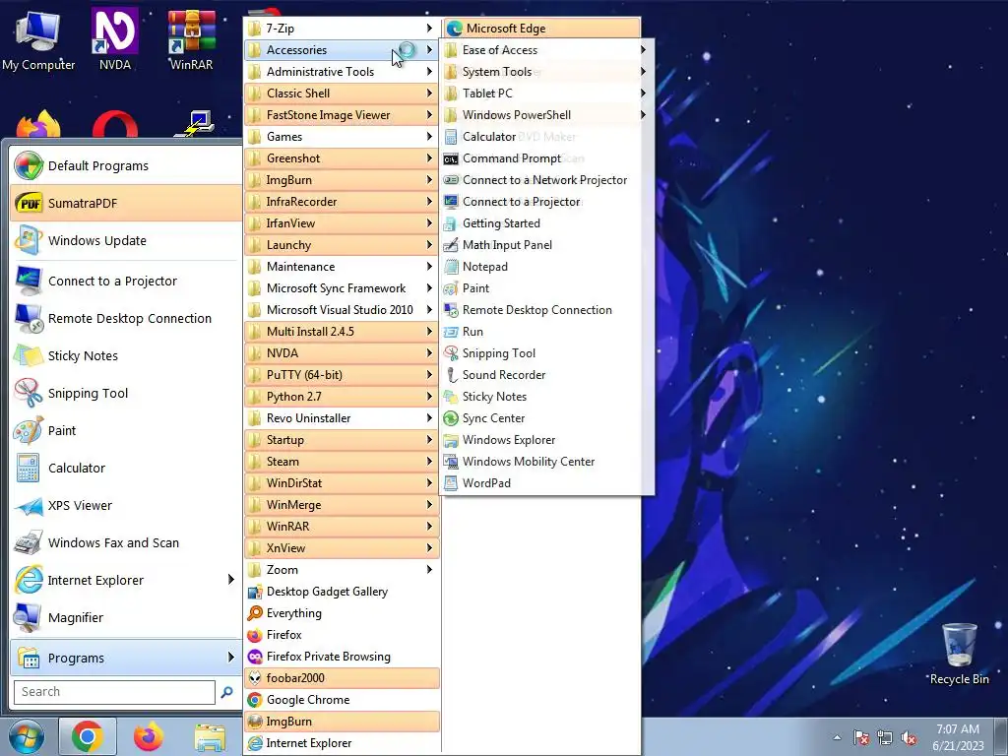Select the WinDirStat folder

pyautogui.click(x=342, y=482)
